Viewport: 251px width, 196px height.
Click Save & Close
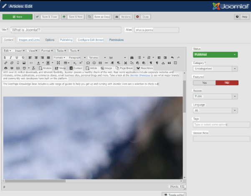pyautogui.click(x=47, y=17)
